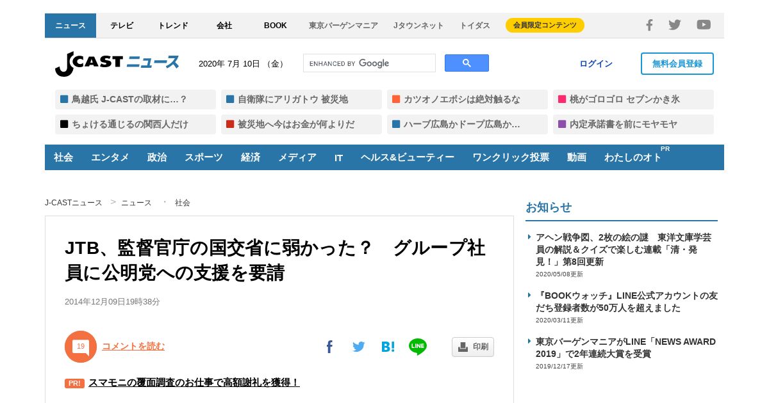This screenshot has width=769, height=403.
Task: Open headline 桃がゴロゴロ セブンかき氷
Action: (633, 100)
